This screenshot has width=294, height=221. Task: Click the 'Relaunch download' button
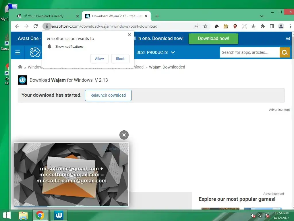pyautogui.click(x=108, y=95)
